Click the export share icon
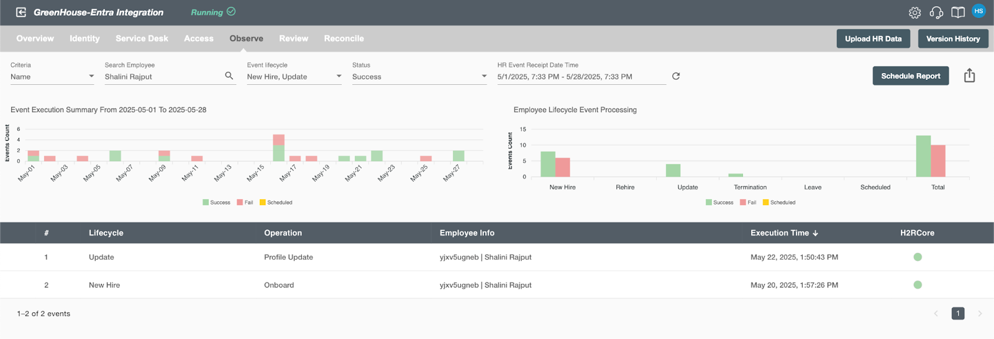This screenshot has width=994, height=339. [x=969, y=76]
